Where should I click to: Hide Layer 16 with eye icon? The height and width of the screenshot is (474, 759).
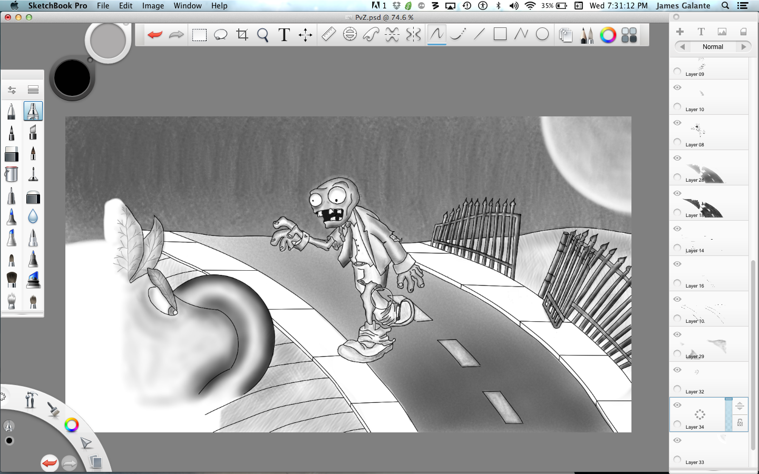(x=677, y=264)
